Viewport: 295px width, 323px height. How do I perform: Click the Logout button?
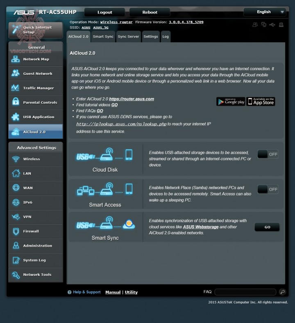click(104, 12)
